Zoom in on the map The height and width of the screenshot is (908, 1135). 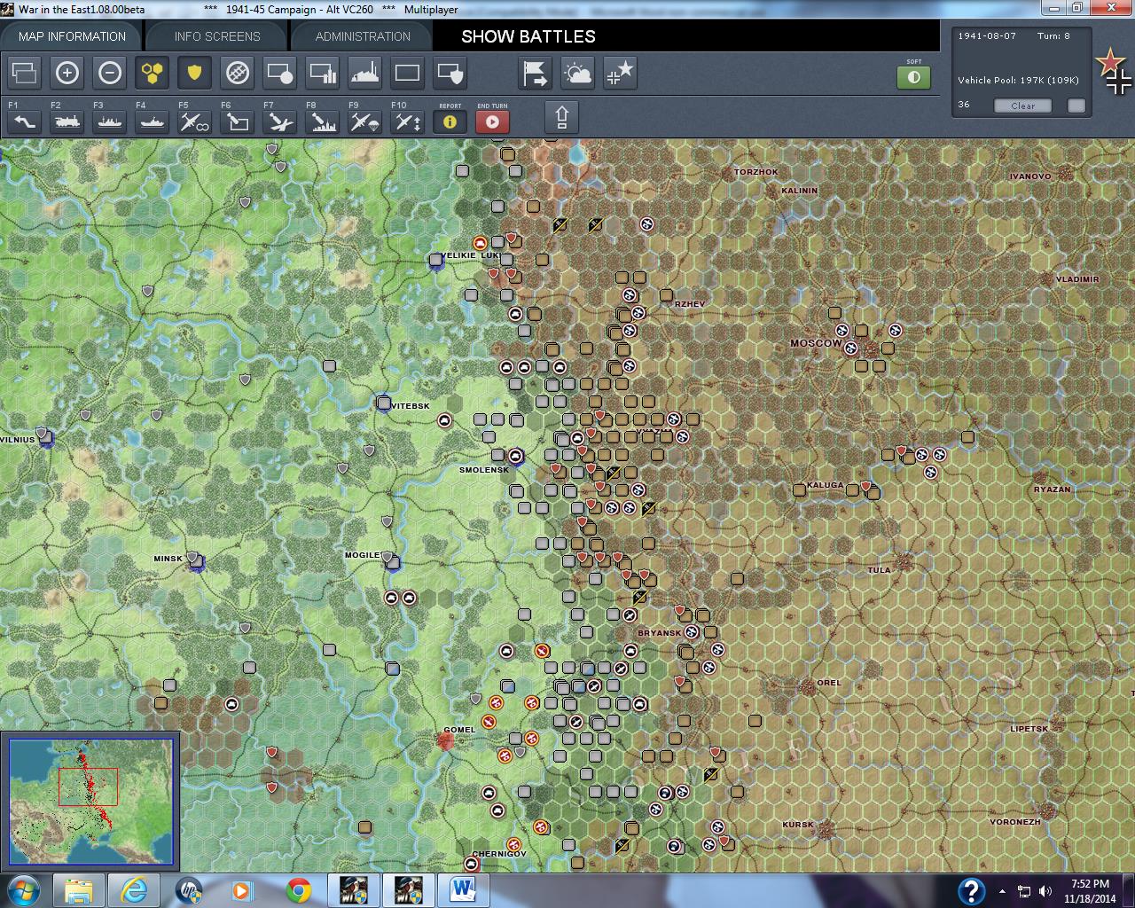click(67, 73)
